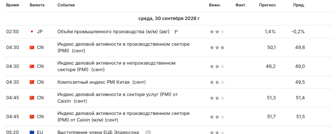Image resolution: width=336 pixels, height=134 pixels.
Task: Click the 'Прогноз' column header
Action: (x=267, y=5)
